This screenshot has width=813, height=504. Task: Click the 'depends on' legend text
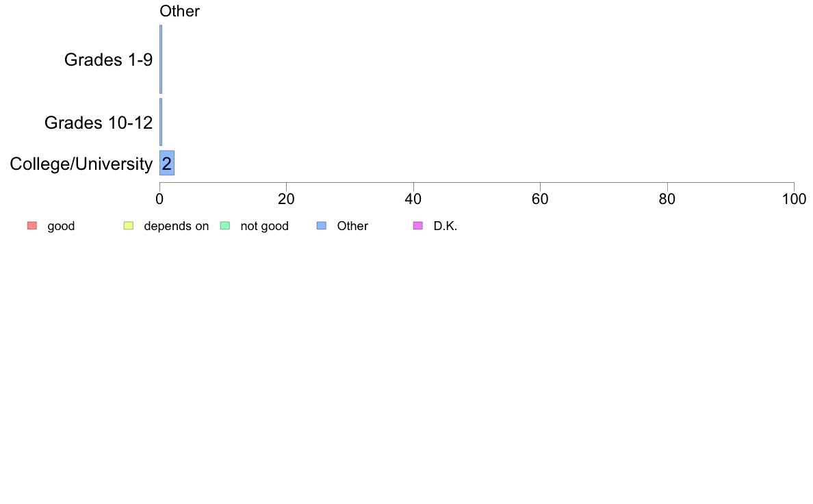(x=177, y=226)
